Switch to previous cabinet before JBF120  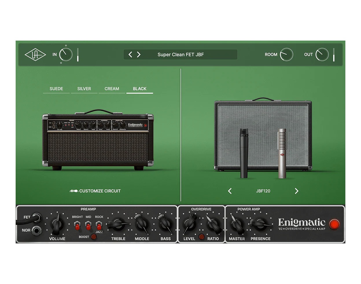tap(230, 191)
